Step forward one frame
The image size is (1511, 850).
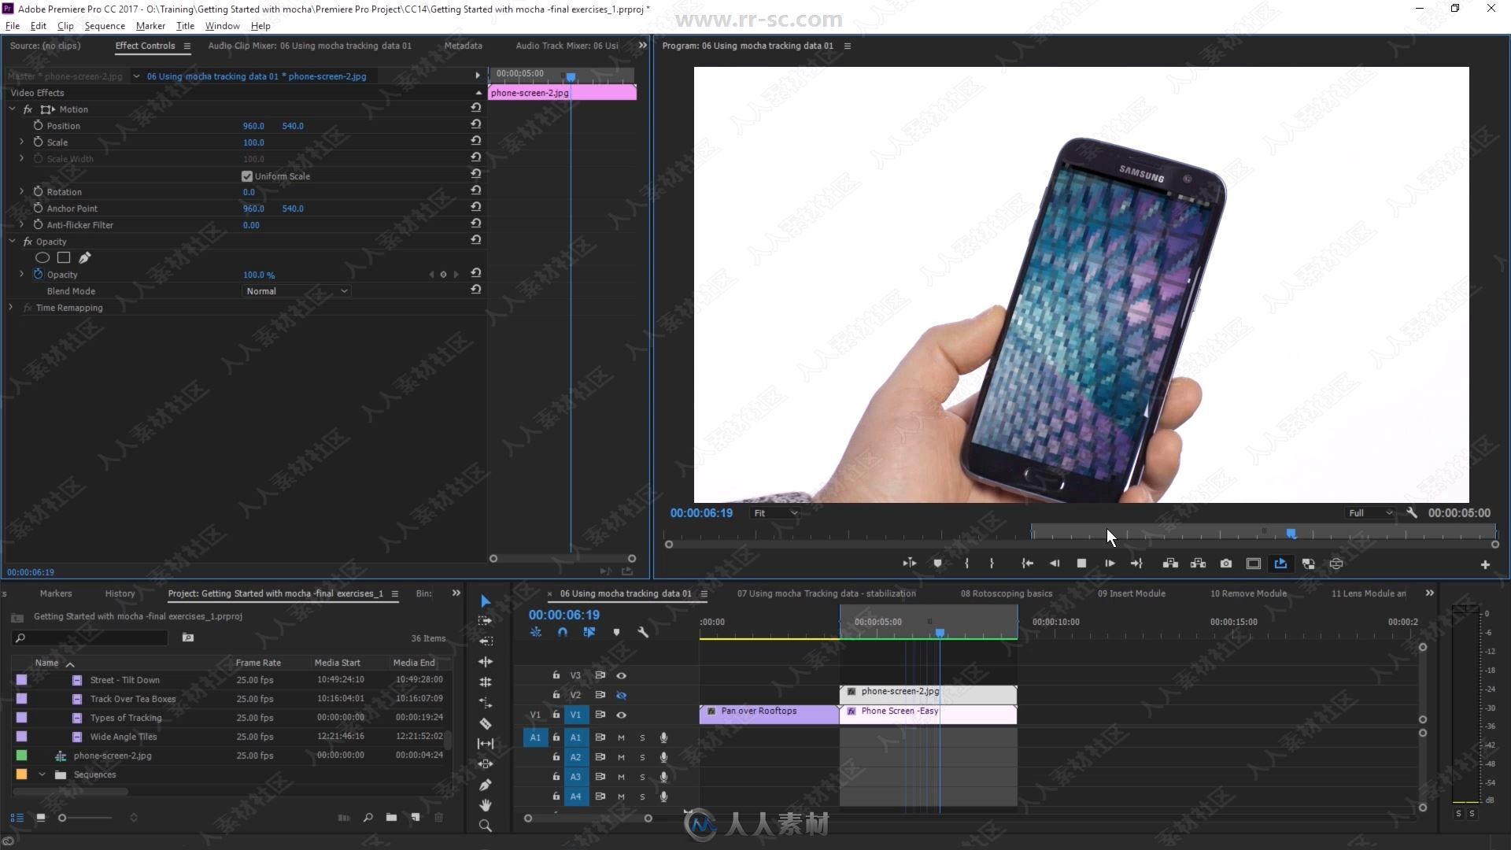click(x=1109, y=564)
